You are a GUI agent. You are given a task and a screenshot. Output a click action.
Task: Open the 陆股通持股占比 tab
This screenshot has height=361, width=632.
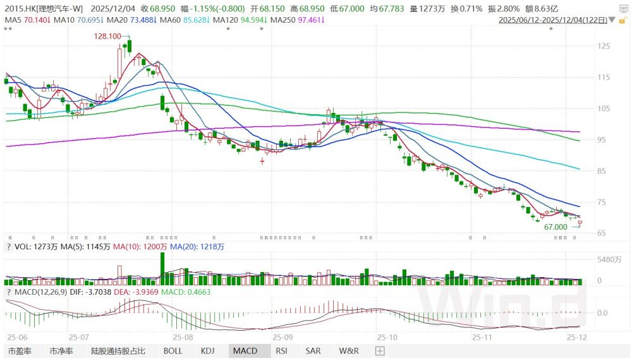tap(118, 351)
